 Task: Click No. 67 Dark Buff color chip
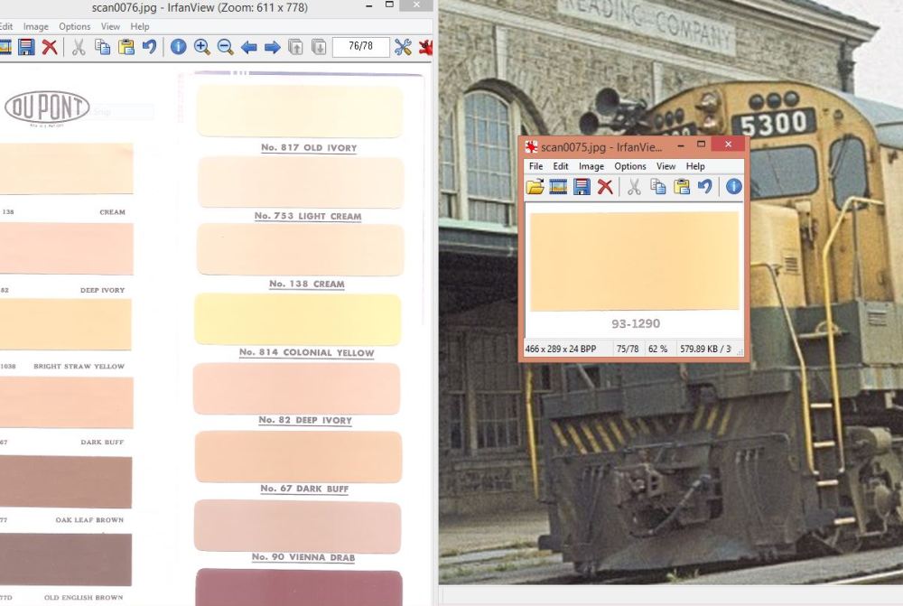(x=298, y=456)
